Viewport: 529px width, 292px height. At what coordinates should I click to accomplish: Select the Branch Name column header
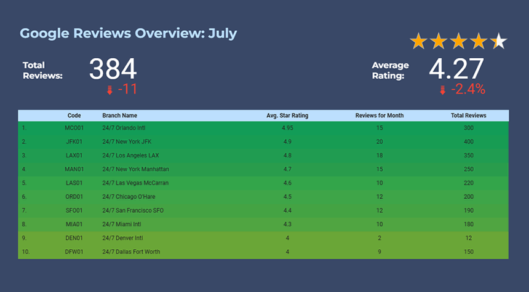[120, 116]
